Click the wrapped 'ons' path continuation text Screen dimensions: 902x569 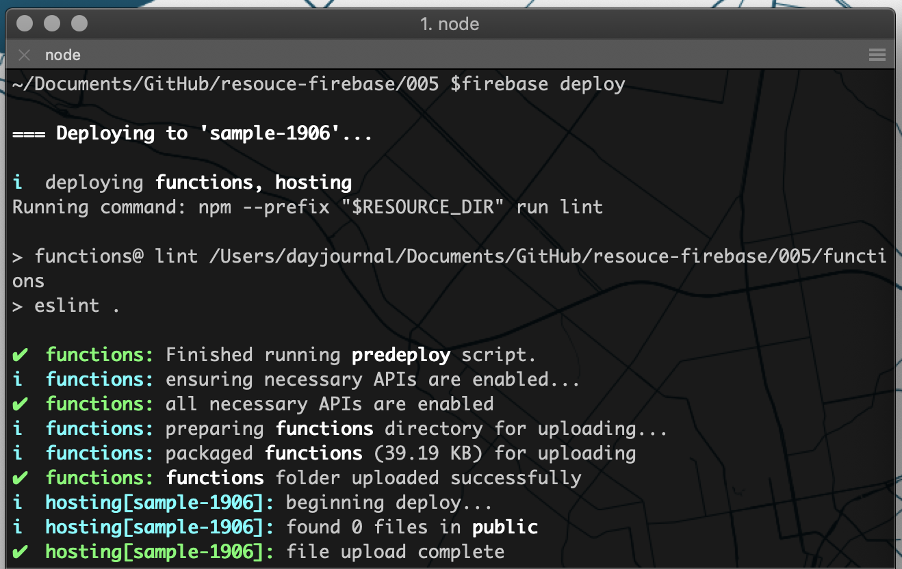[x=28, y=281]
